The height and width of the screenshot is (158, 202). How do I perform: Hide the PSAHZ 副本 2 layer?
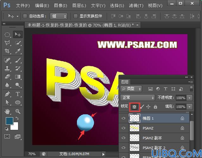click(x=123, y=148)
